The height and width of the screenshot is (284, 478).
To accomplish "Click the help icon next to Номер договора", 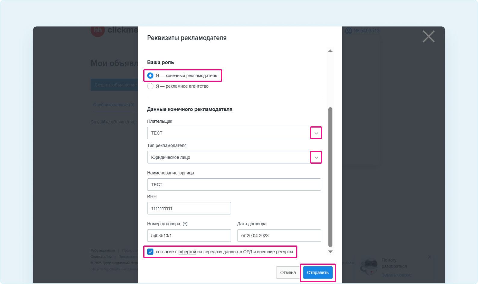I will (185, 224).
